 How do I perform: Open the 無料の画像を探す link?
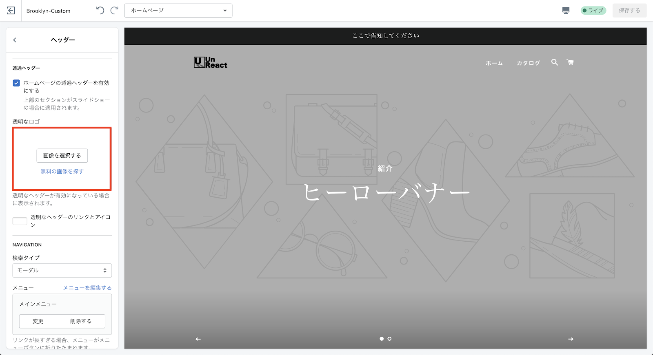(62, 172)
